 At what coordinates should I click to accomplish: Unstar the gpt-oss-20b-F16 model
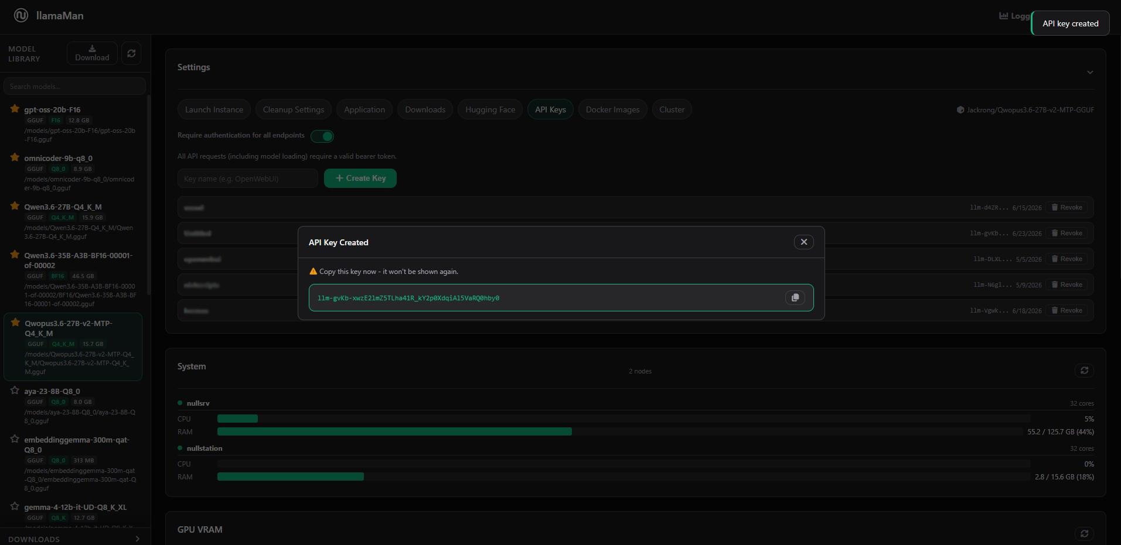click(x=15, y=109)
